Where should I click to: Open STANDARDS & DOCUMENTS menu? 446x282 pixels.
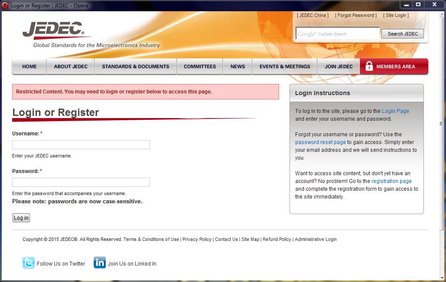click(135, 67)
